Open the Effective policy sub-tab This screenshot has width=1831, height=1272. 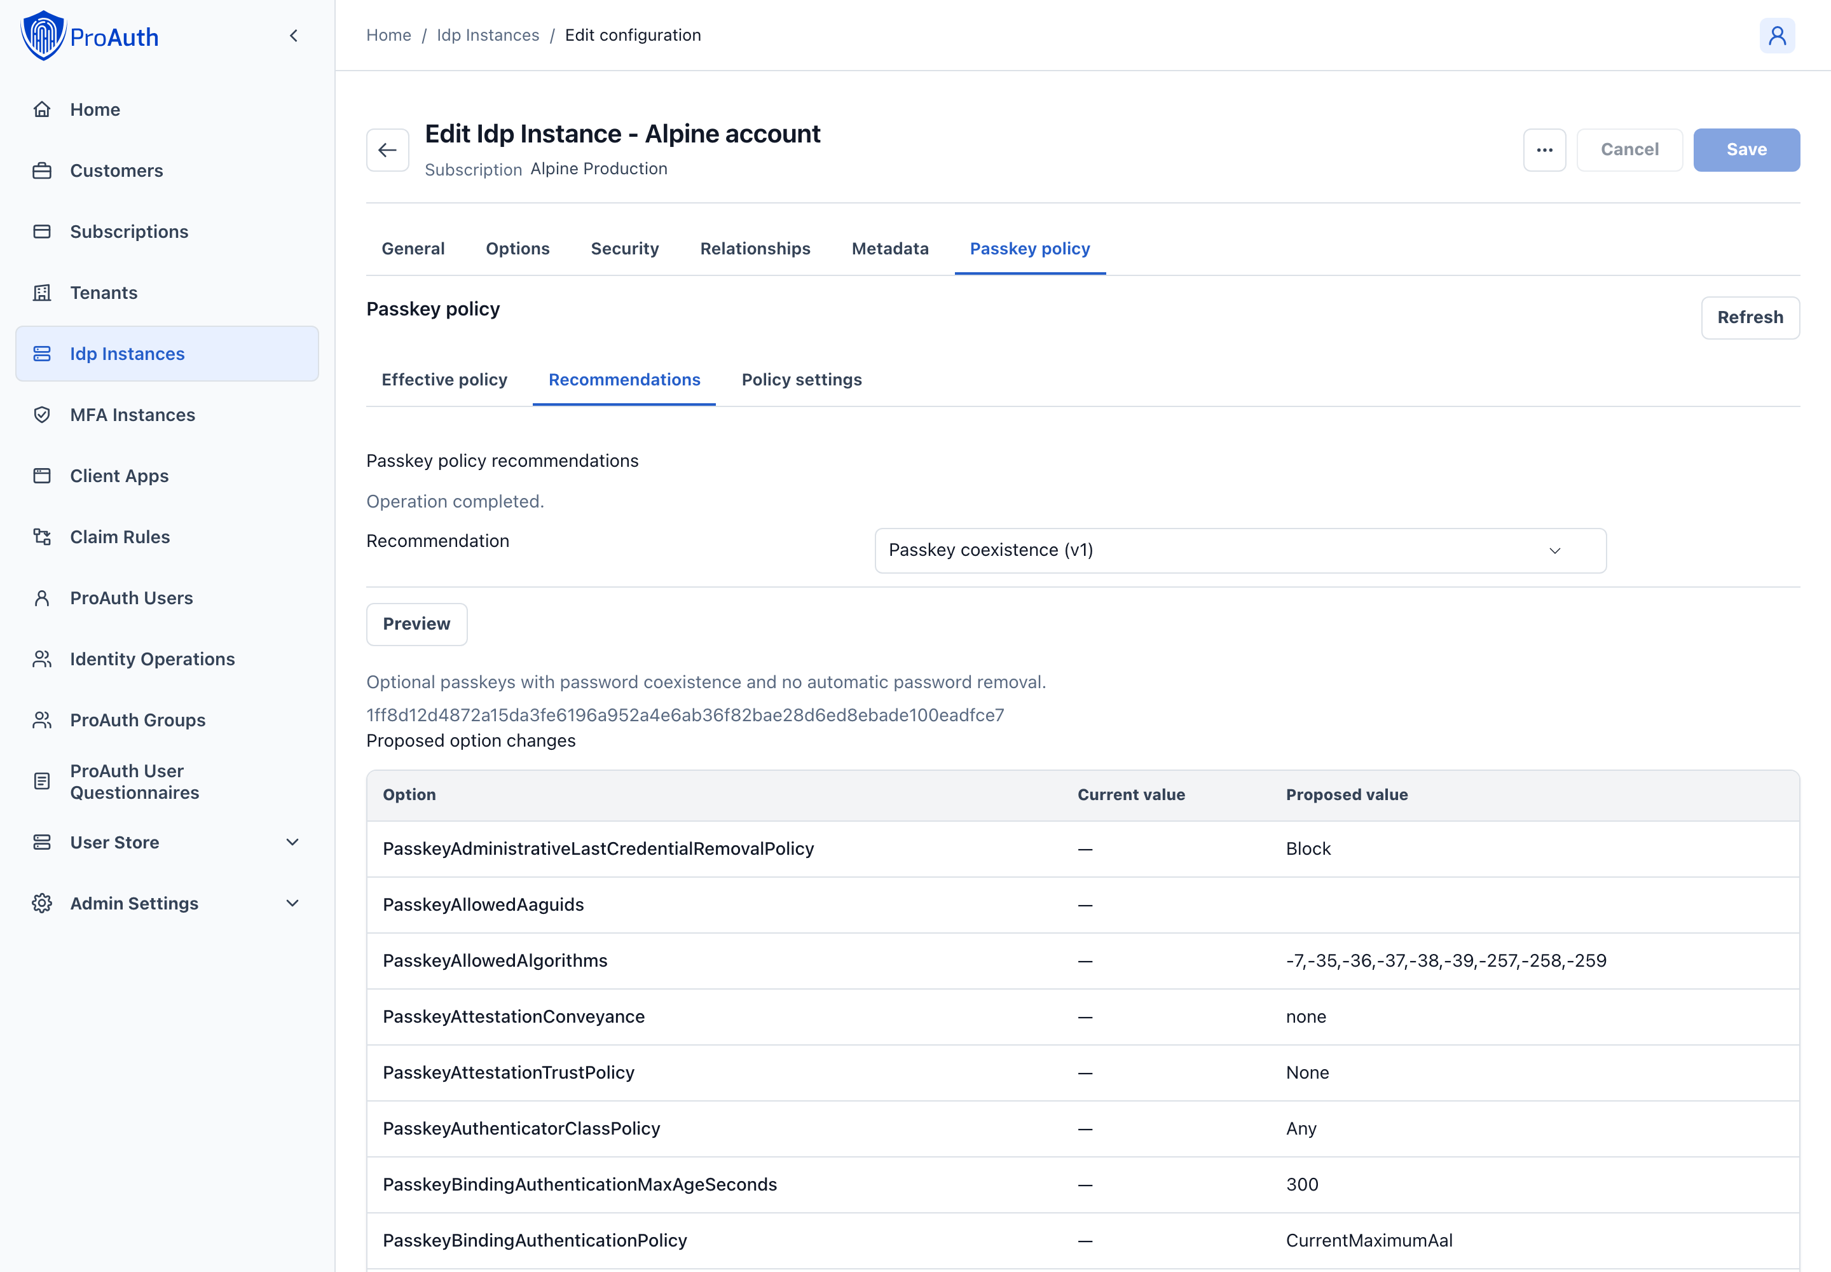(x=444, y=380)
